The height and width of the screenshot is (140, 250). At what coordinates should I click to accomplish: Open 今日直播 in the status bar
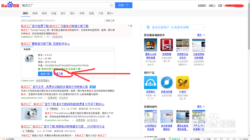159,139
